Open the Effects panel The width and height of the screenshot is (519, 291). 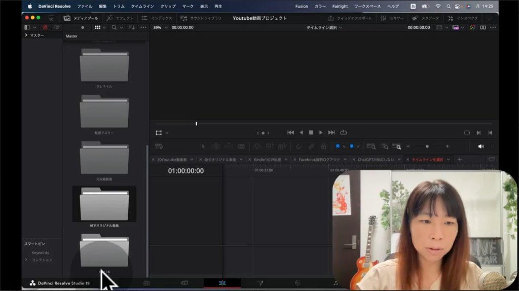point(120,18)
